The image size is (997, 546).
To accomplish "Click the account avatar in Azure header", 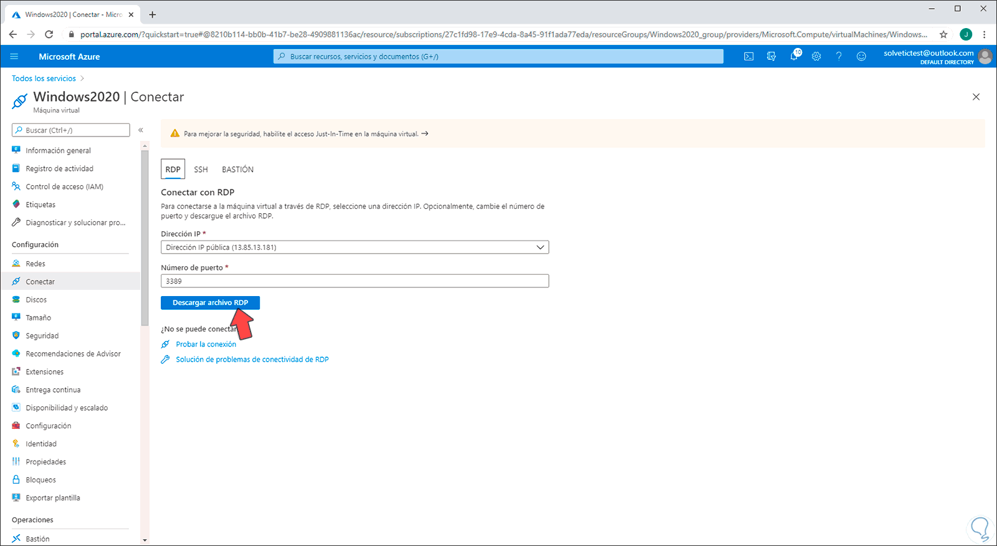I will [x=985, y=57].
